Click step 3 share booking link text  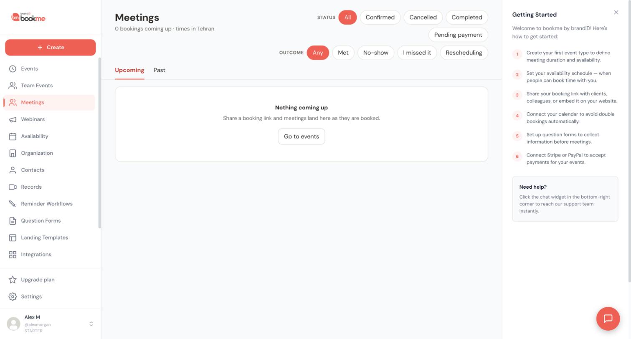[x=572, y=97]
